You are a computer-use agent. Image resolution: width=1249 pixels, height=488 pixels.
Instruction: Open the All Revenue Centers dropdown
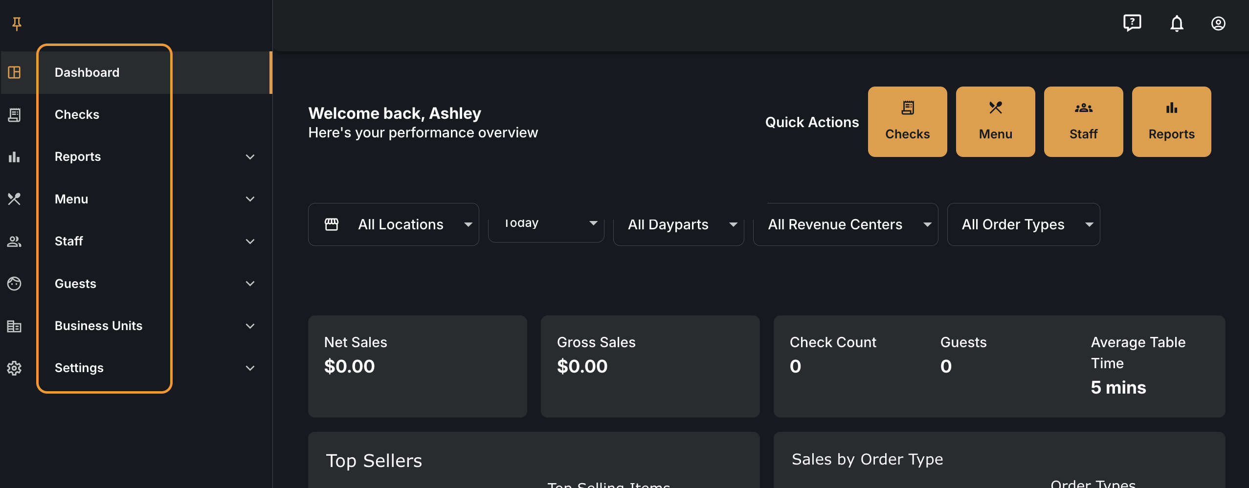pyautogui.click(x=846, y=224)
